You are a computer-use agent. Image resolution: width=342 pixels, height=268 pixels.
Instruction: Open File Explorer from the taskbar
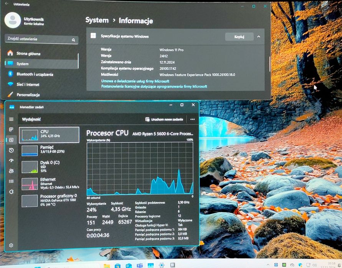click(107, 266)
